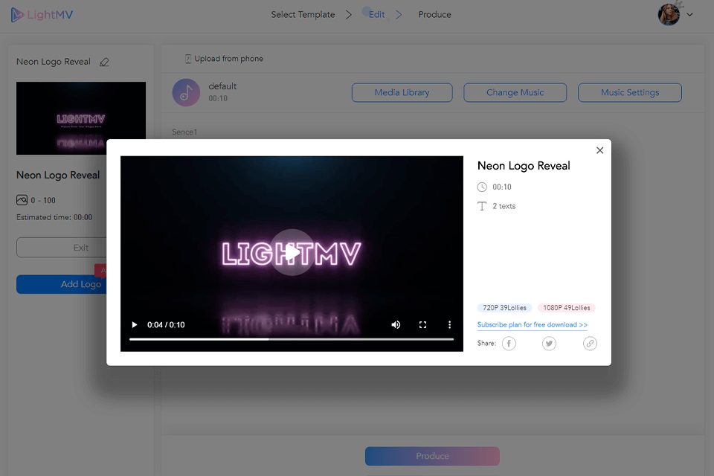The height and width of the screenshot is (476, 714).
Task: Click the LightMV logo icon
Action: [17, 15]
